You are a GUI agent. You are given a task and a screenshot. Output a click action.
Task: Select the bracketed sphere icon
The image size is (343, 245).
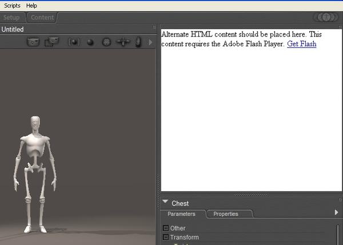[74, 42]
